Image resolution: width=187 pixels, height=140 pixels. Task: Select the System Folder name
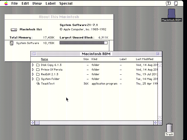pos(50,79)
